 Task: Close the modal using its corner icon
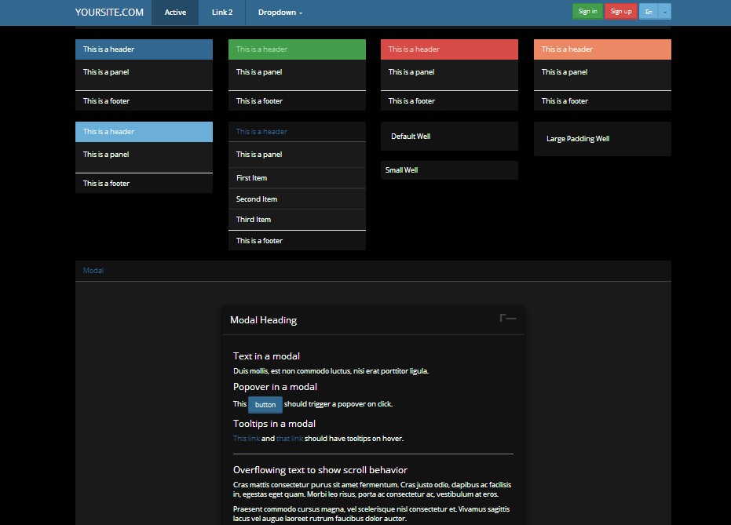pyautogui.click(x=508, y=318)
